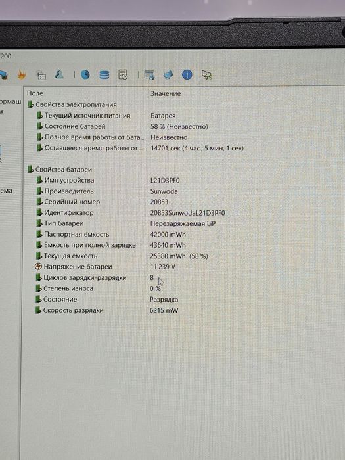
Task: Click the document with clock icon
Action: tap(123, 74)
